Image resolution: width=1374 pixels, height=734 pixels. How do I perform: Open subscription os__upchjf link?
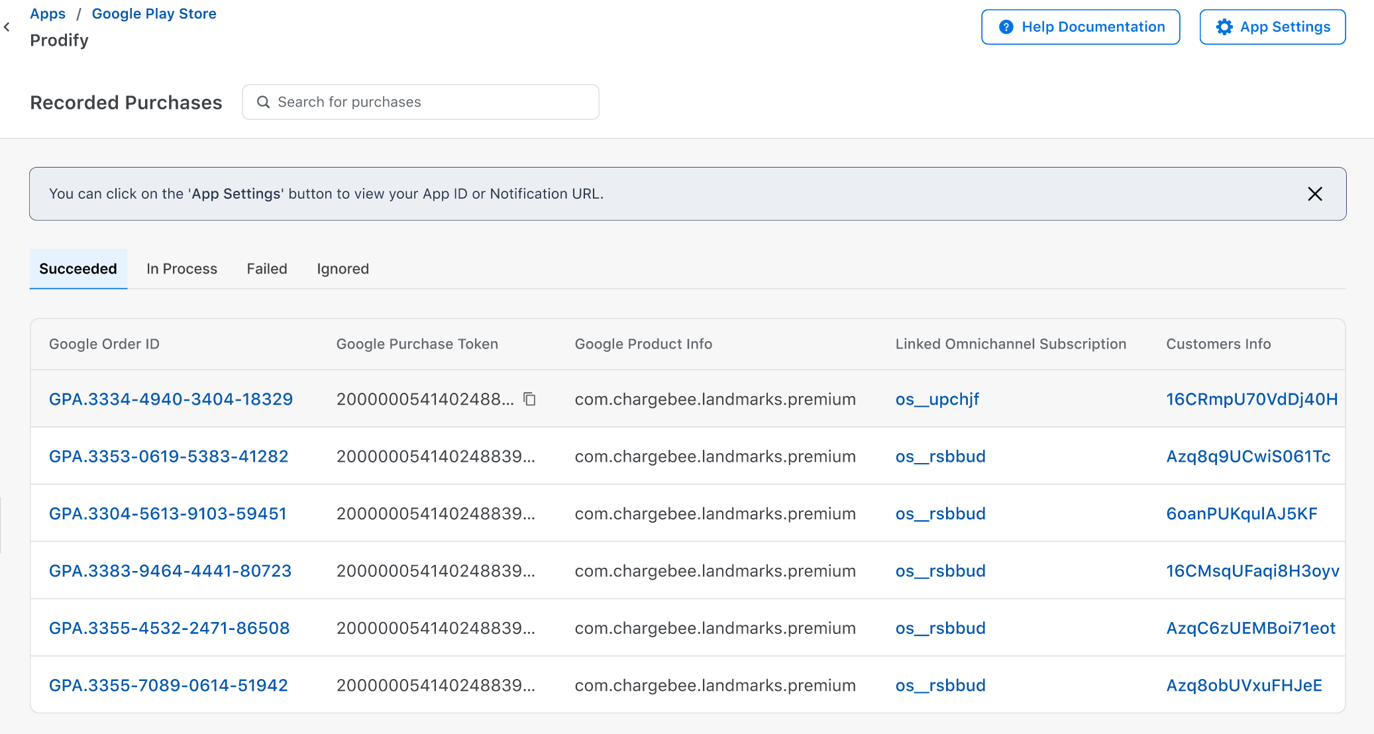pos(937,399)
